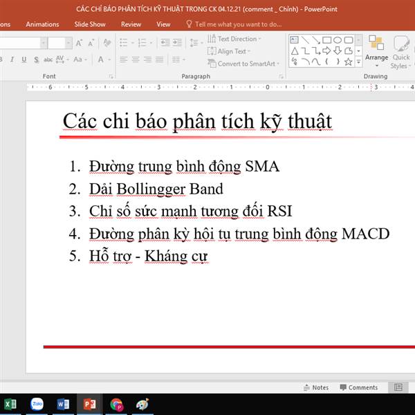
Task: Select the Text Box shape
Action: [295, 40]
